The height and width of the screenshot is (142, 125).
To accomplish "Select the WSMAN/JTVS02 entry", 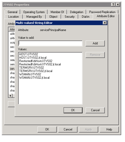I will point(30,74).
